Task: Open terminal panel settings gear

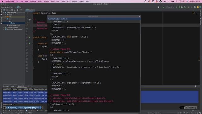Action: pos(196,86)
